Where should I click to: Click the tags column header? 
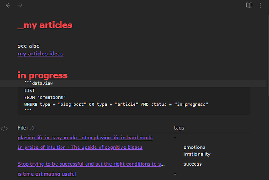tap(179, 128)
